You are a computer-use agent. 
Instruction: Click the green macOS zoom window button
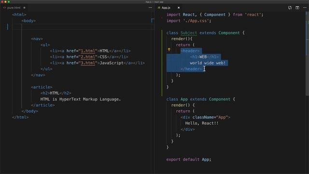9,2
